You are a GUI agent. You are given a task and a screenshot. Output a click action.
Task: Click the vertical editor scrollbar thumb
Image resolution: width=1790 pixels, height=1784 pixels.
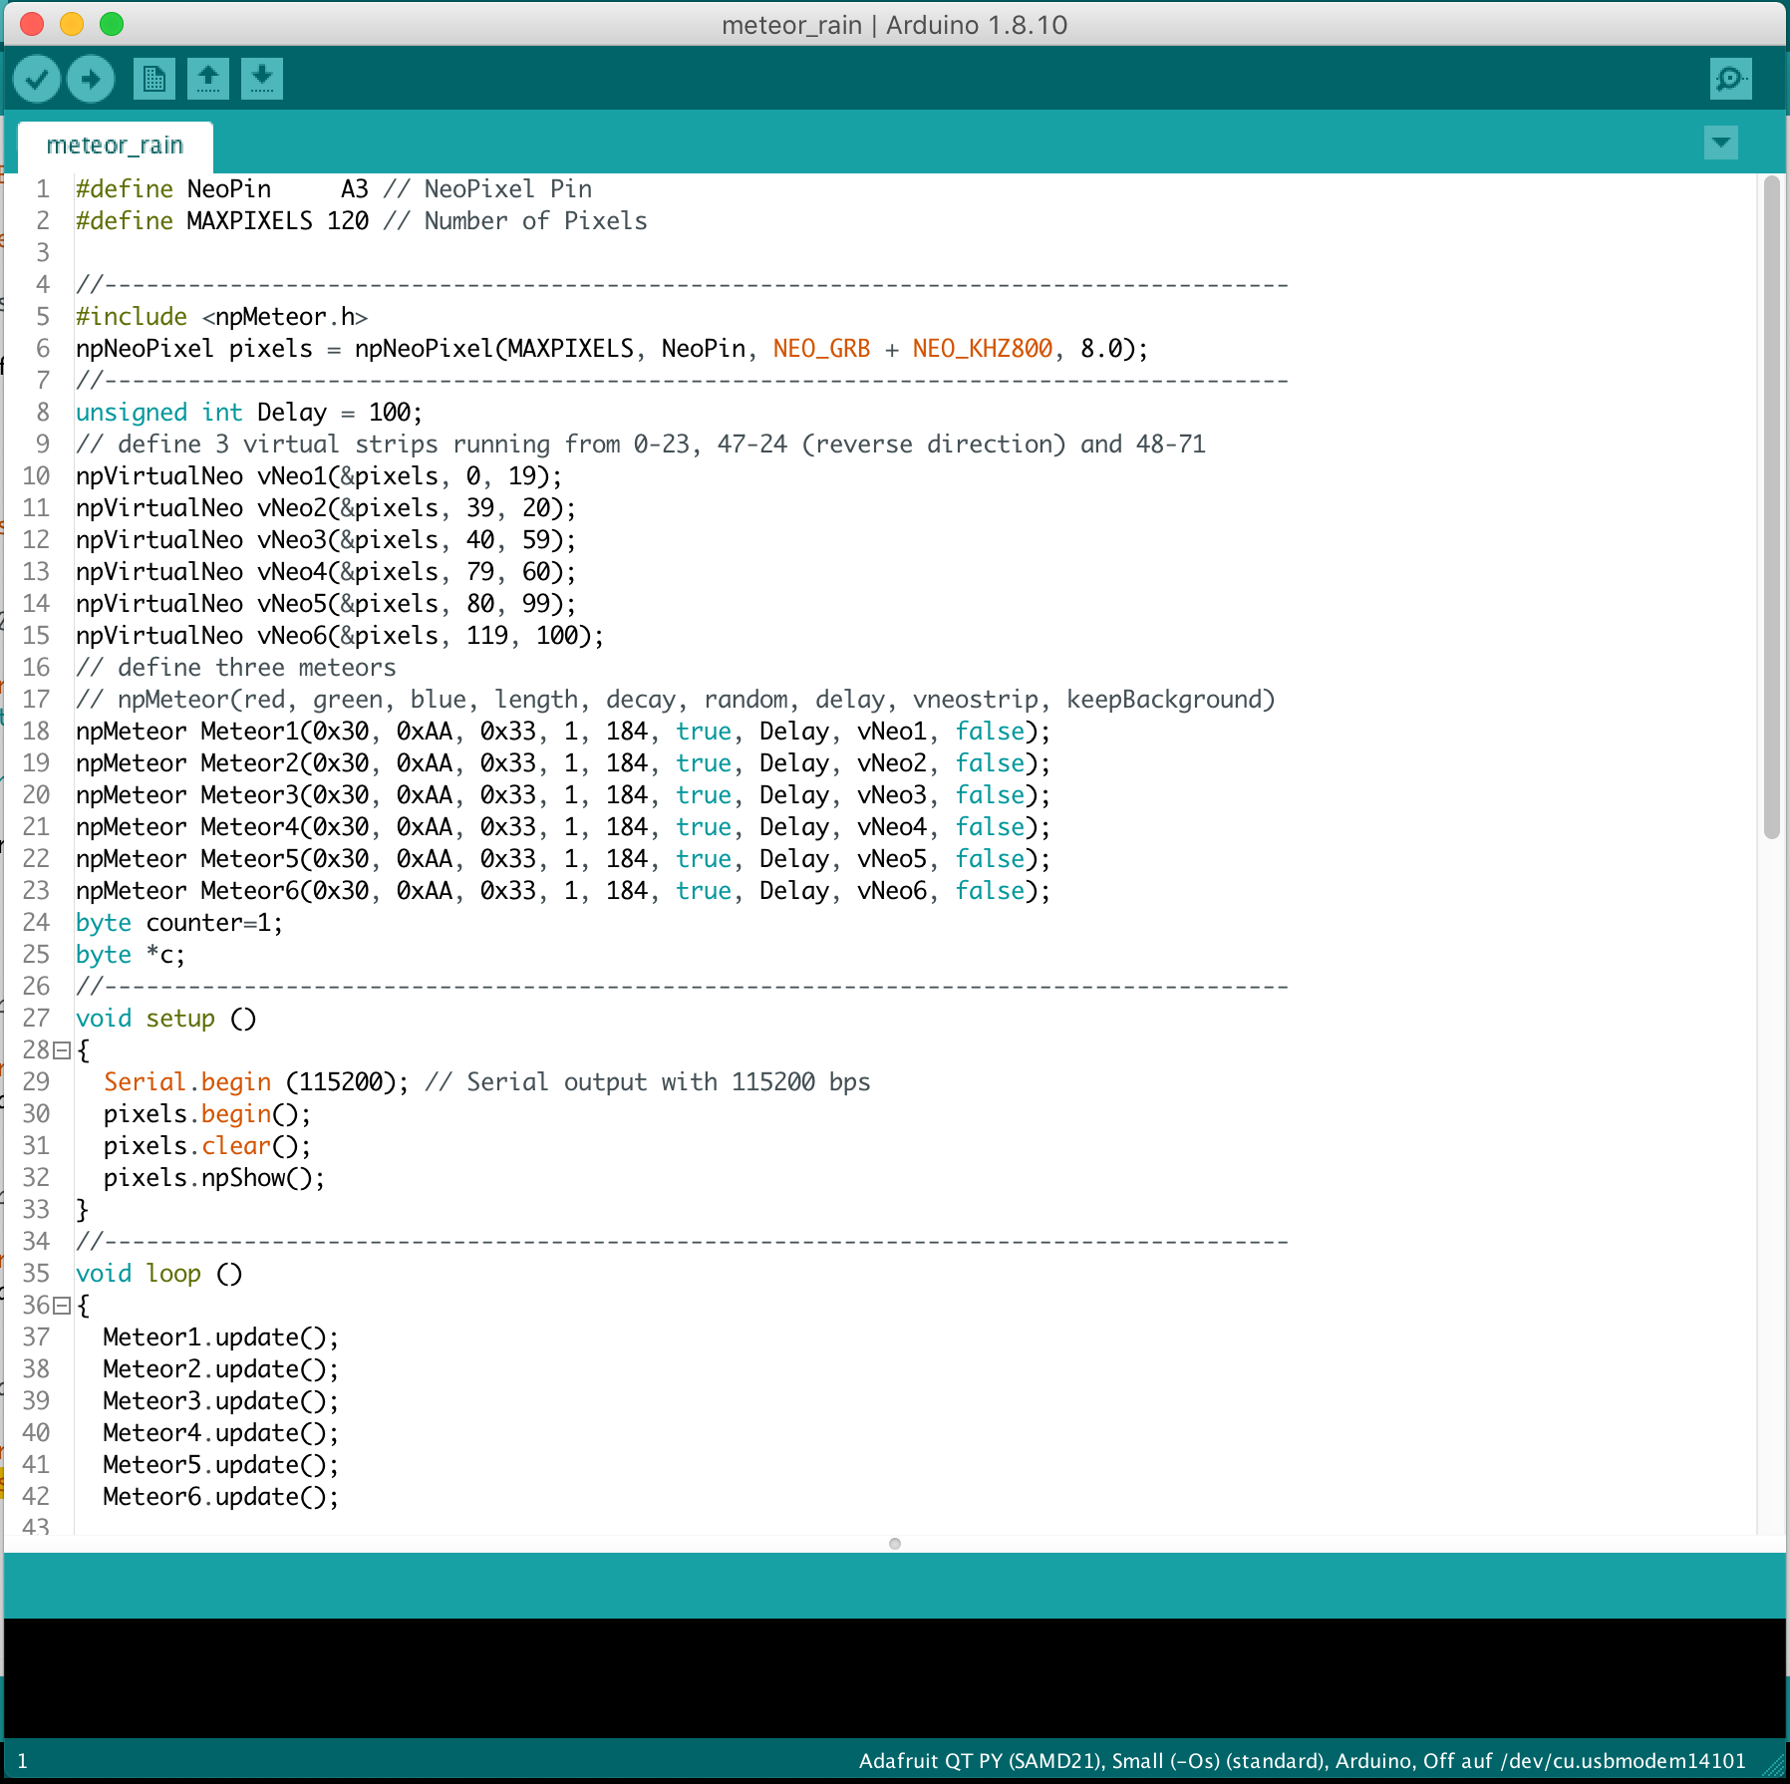point(1771,508)
